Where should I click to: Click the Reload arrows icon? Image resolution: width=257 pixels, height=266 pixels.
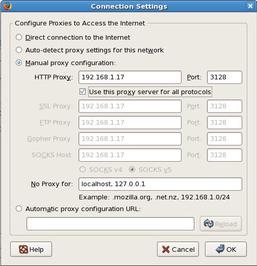point(209,224)
